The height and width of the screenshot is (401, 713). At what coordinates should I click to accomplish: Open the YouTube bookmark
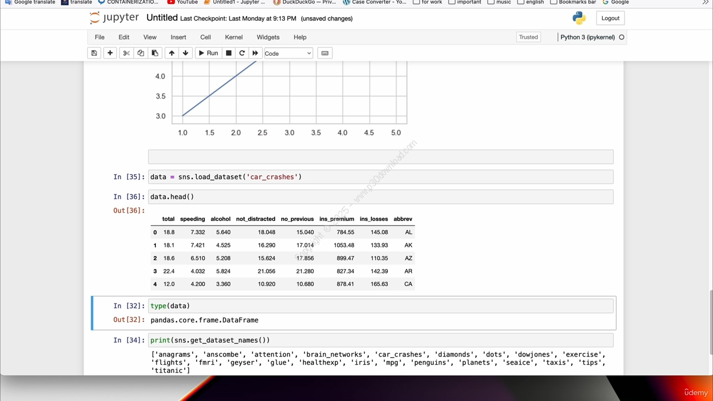[x=183, y=2]
